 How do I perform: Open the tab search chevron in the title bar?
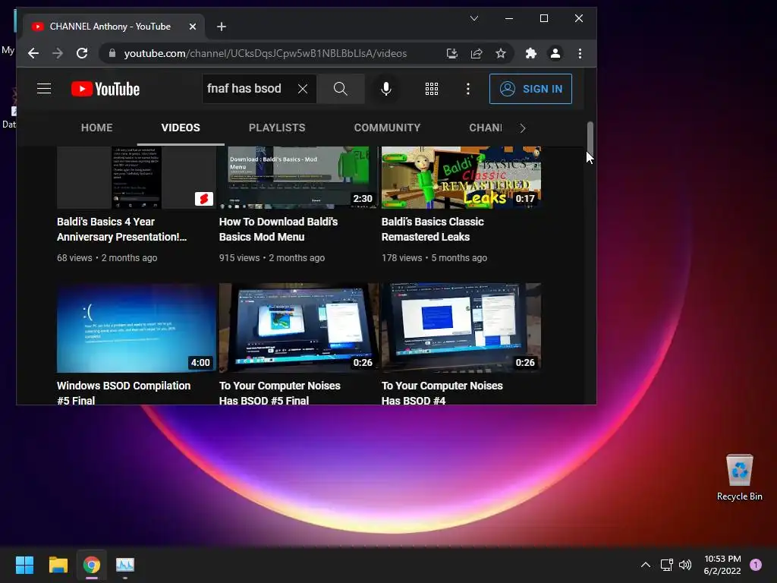tap(474, 18)
